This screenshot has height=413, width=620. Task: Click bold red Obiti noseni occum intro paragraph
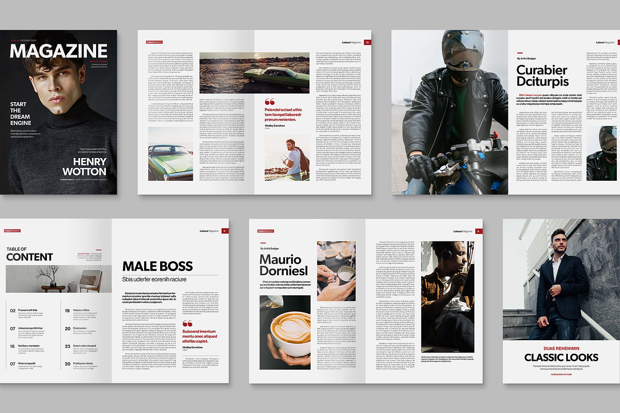(549, 100)
